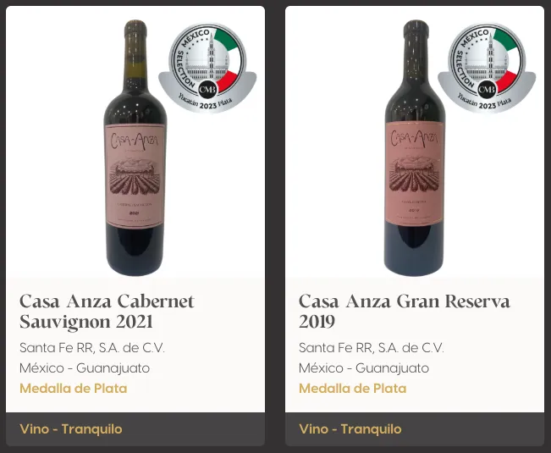Click the silver medal badge on Gran Reserva card
This screenshot has width=551, height=453.
click(487, 68)
